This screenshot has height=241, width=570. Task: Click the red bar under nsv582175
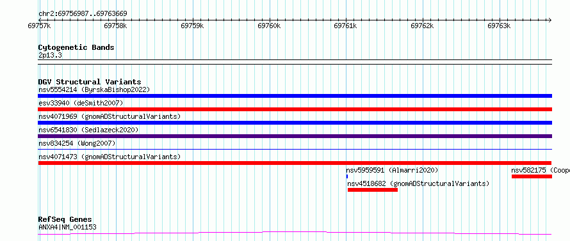(532, 176)
